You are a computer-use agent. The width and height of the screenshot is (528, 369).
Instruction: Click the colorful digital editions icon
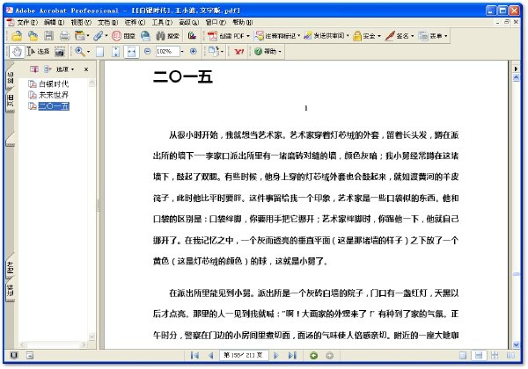192,35
